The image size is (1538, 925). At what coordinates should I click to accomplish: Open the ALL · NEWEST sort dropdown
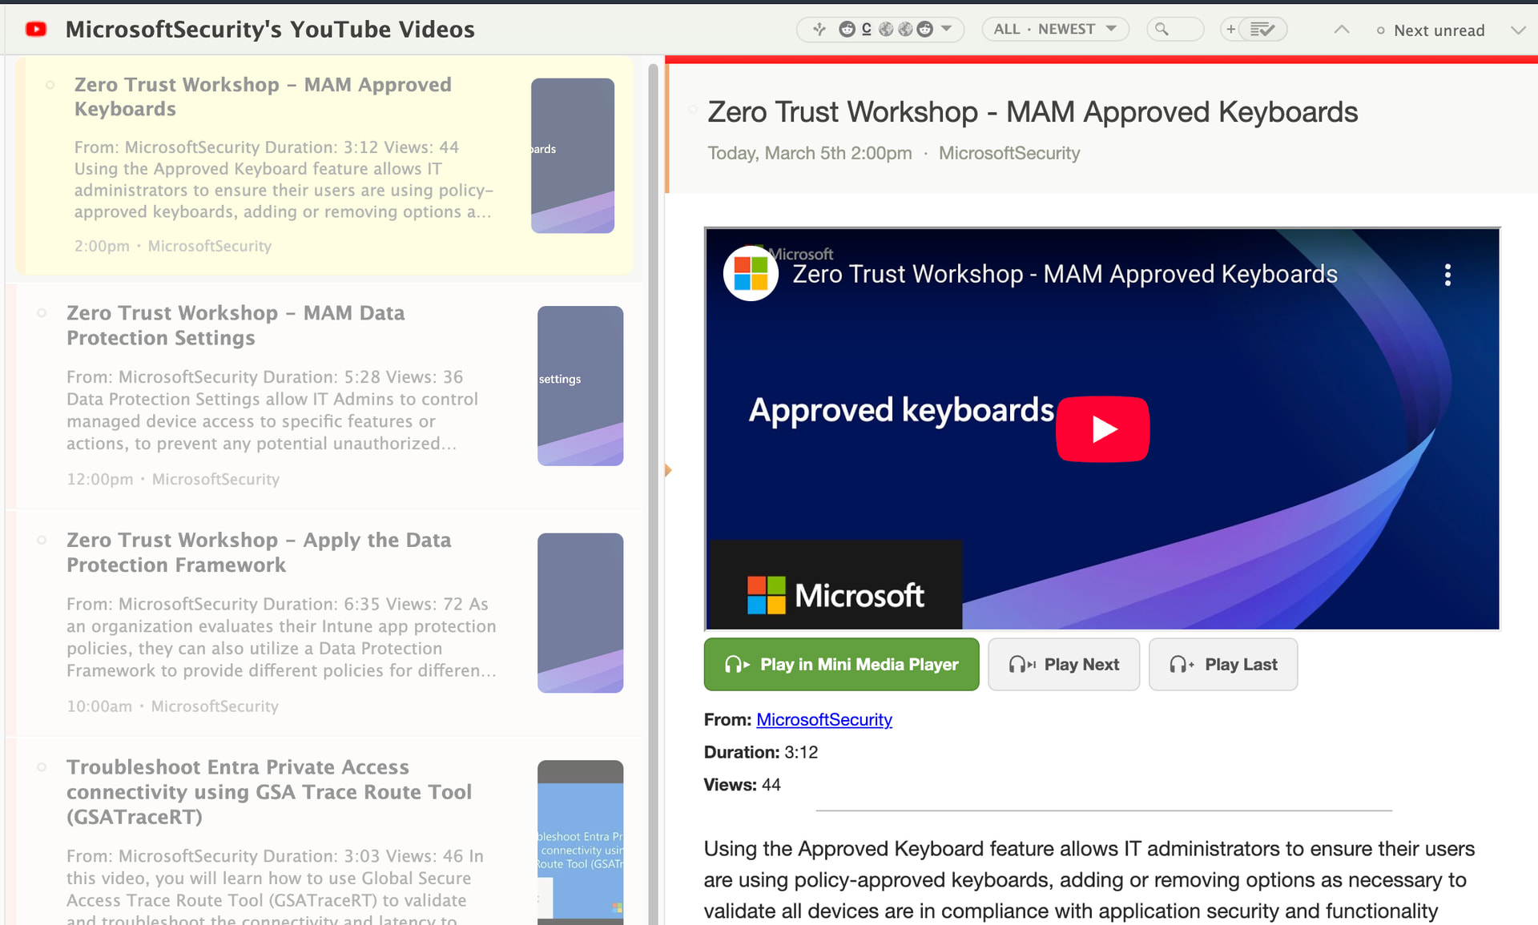[x=1054, y=30]
